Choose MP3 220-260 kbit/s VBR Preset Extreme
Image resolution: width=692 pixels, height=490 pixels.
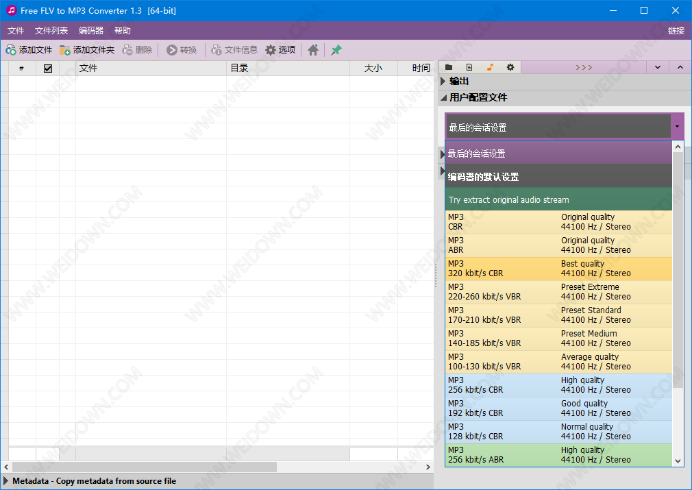pyautogui.click(x=558, y=292)
